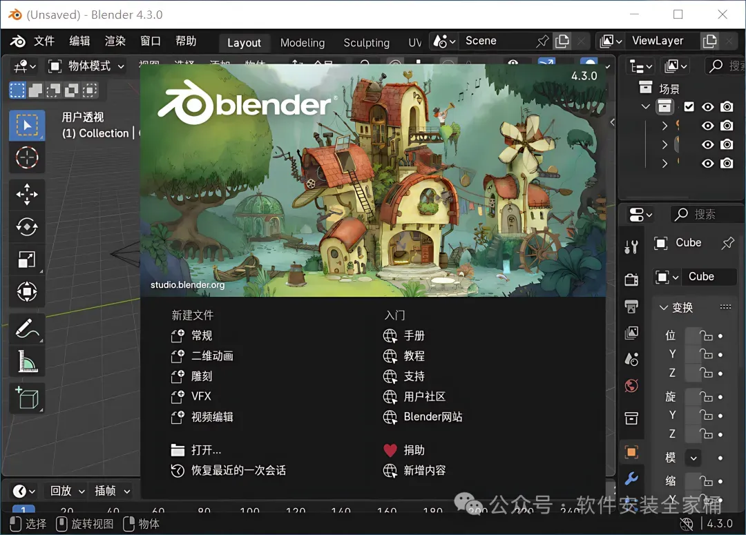Toggle the viewport sidebar arrow beside the splash

point(612,122)
